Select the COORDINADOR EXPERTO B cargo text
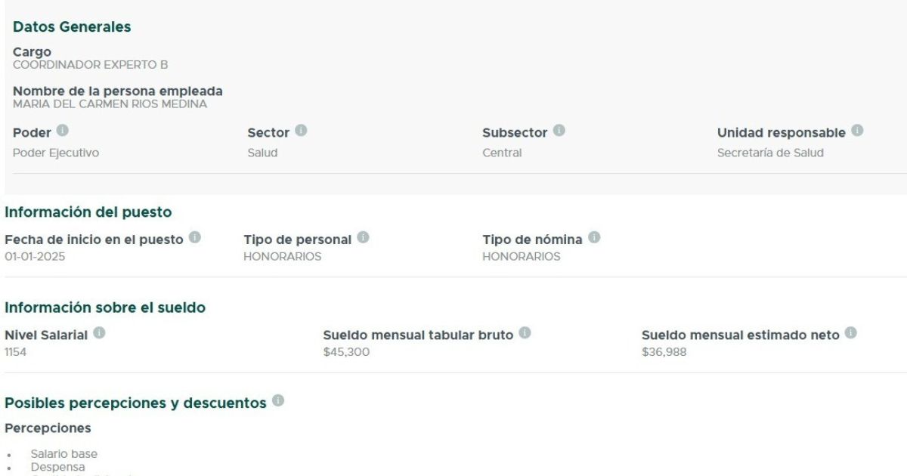This screenshot has height=476, width=907. [90, 65]
